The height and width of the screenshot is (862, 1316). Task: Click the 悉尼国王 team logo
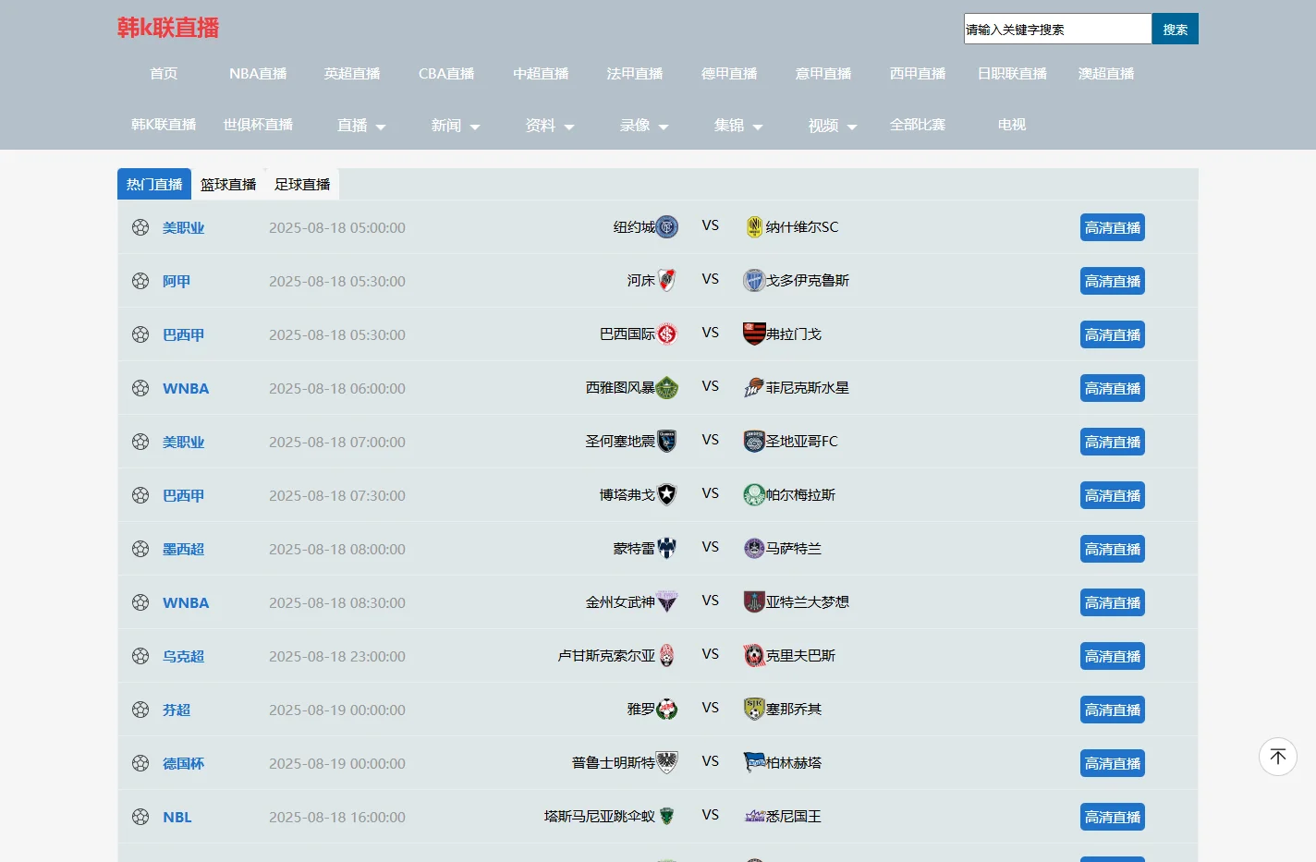point(754,817)
